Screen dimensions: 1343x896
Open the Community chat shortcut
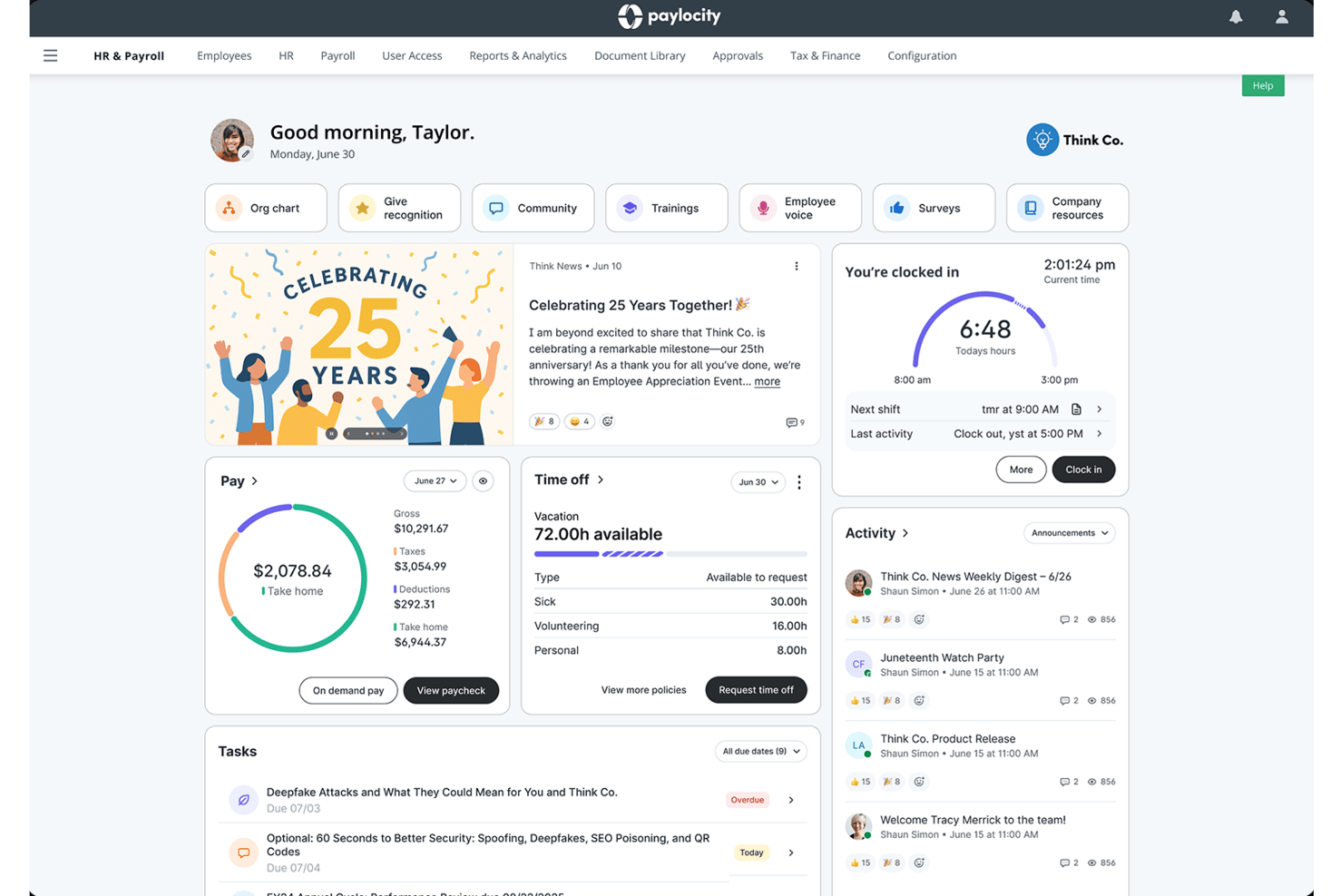point(533,208)
